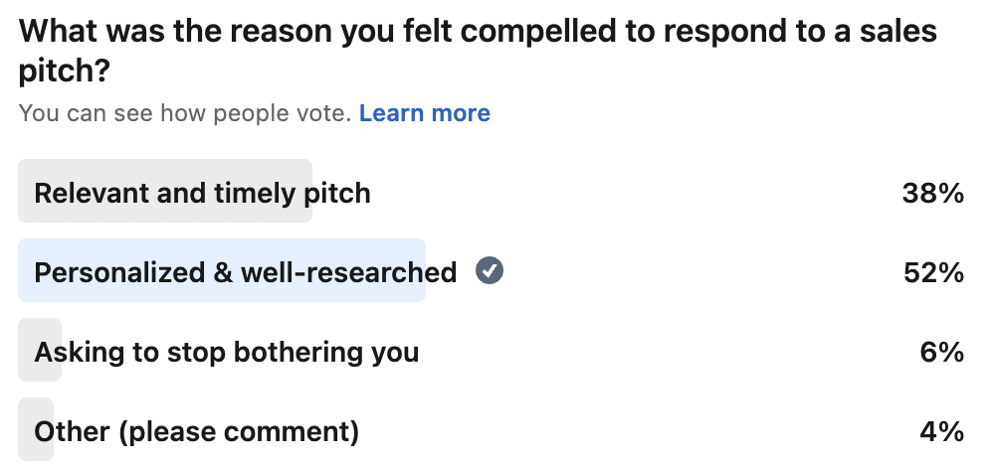
Task: Click the blue 52% progress bar fill
Action: point(222,270)
